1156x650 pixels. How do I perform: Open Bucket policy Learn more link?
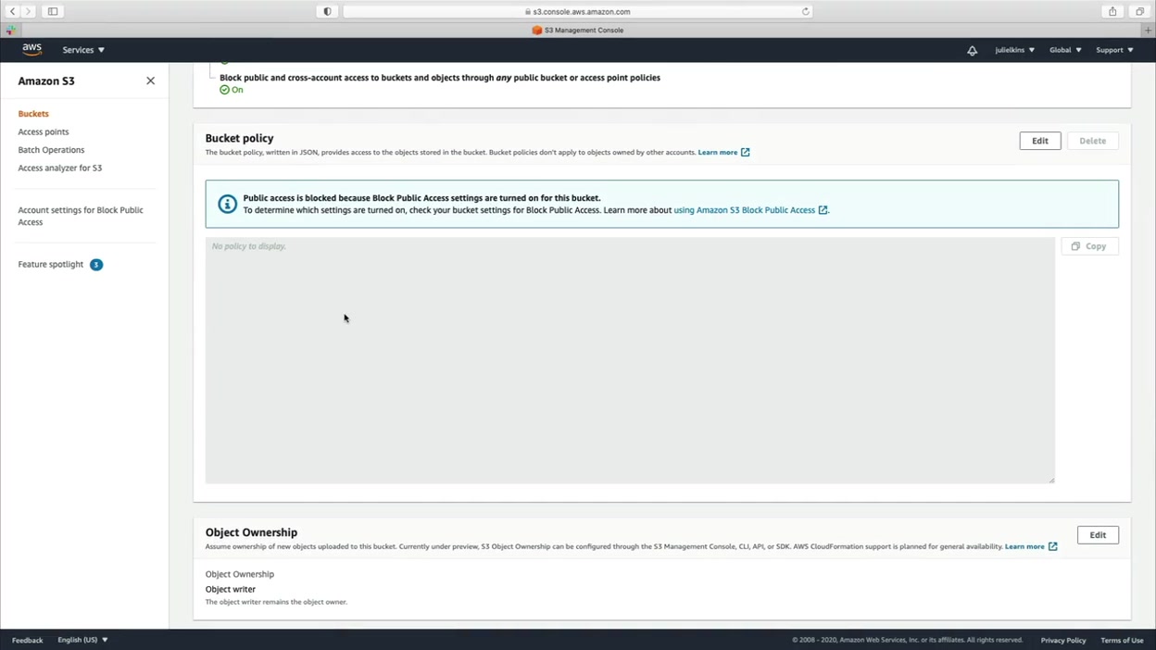tap(723, 152)
